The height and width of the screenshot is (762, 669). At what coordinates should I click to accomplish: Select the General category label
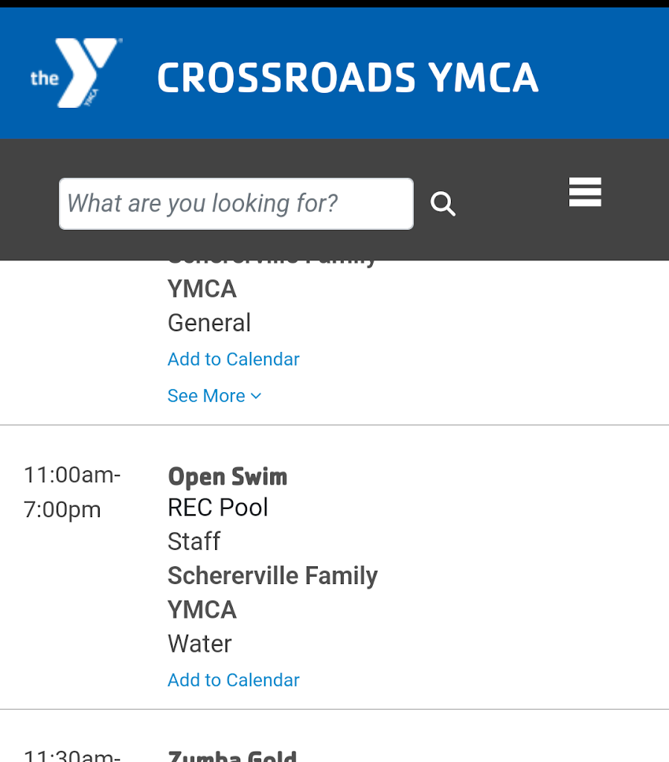[209, 323]
